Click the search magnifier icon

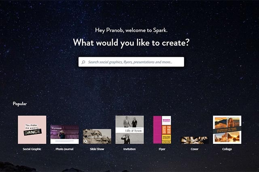click(x=83, y=62)
